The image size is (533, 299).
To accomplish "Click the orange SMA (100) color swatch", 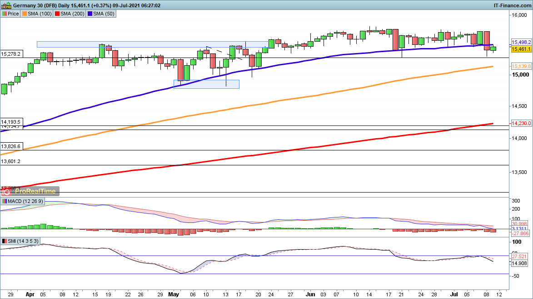I will point(25,14).
